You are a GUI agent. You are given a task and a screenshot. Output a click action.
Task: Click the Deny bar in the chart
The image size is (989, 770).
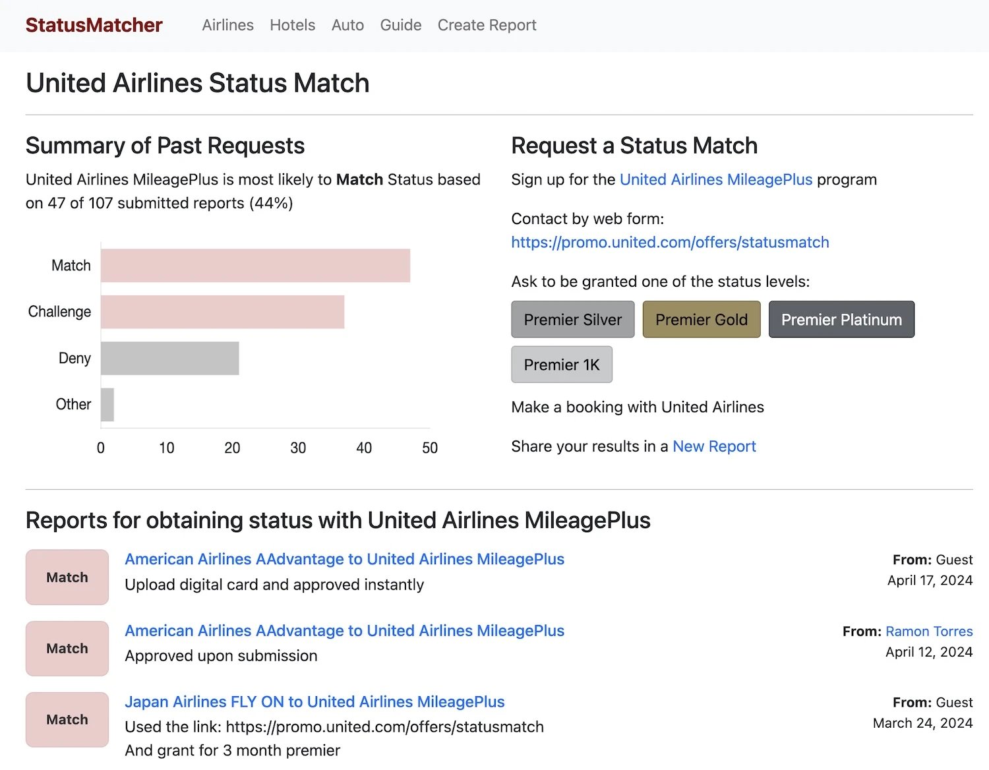tap(169, 358)
